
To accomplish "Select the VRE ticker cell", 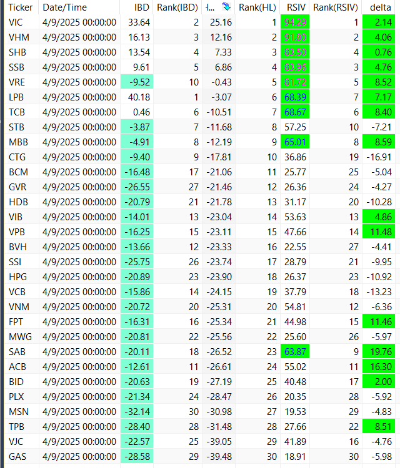I will pyautogui.click(x=21, y=82).
